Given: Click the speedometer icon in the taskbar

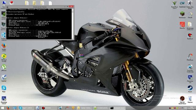Looking at the screenshot, I should coord(67,108).
